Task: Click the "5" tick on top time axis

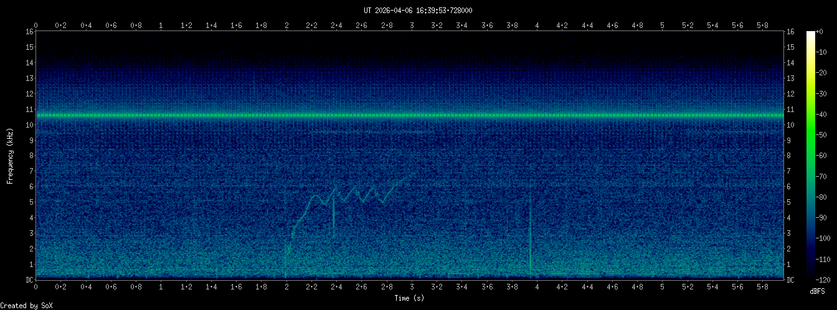Action: pos(662,26)
